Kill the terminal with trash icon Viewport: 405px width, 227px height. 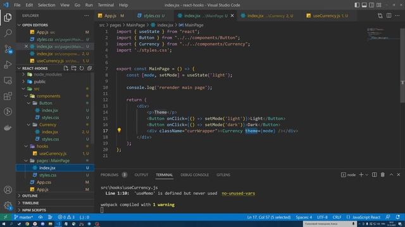[x=382, y=175]
